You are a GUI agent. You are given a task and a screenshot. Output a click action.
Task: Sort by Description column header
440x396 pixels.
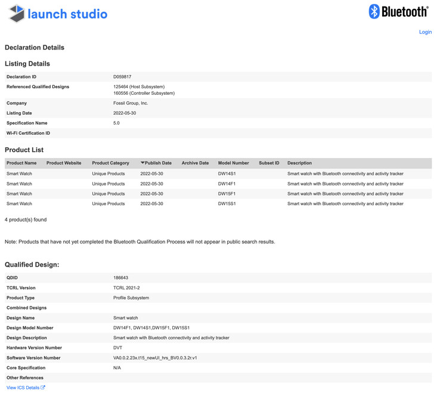coord(299,163)
